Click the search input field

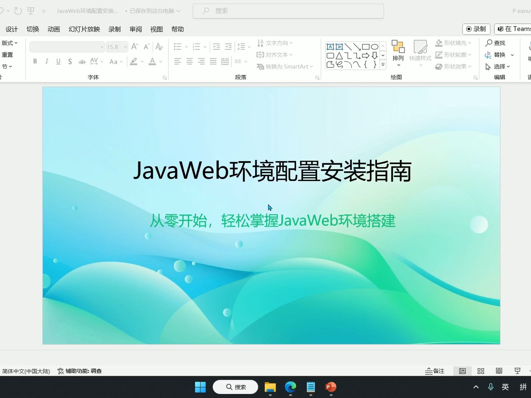pyautogui.click(x=288, y=11)
